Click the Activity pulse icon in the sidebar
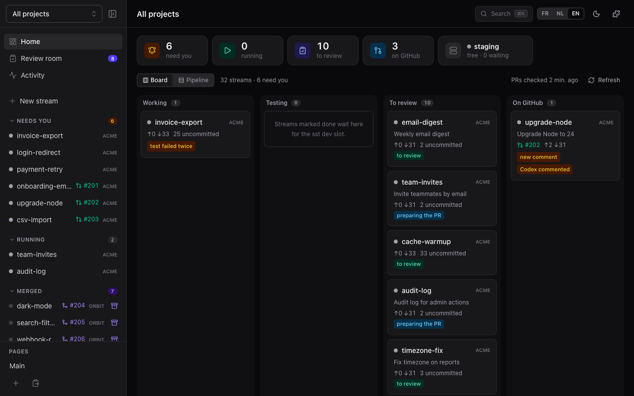 point(13,75)
